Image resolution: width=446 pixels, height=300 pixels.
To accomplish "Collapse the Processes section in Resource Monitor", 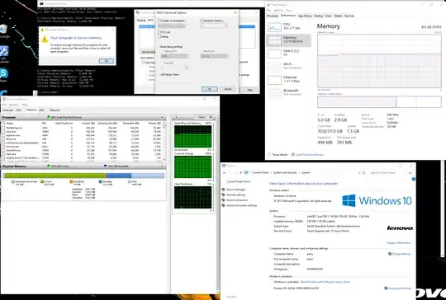I will (162, 117).
